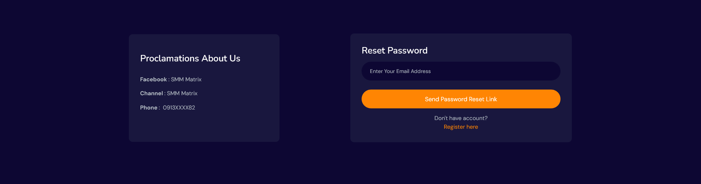The image size is (701, 184).
Task: Click the Don't have account? text
Action: pos(461,118)
